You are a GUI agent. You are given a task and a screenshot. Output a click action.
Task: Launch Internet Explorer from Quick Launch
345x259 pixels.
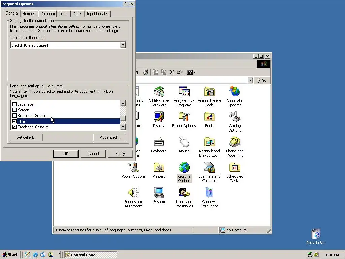click(x=35, y=255)
